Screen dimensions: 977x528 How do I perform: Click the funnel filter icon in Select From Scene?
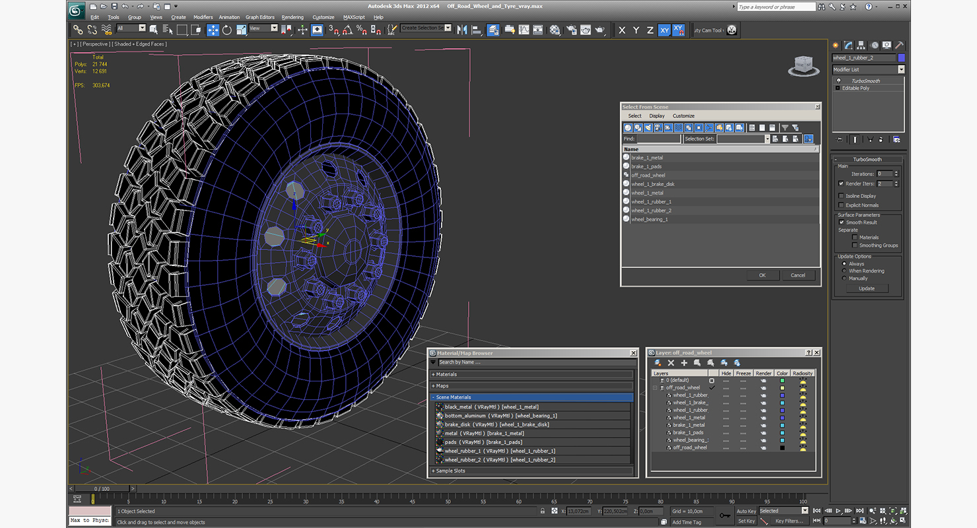(785, 127)
